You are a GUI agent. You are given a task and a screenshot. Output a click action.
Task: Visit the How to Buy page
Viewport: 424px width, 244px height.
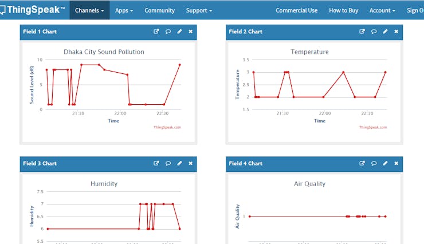click(x=343, y=10)
